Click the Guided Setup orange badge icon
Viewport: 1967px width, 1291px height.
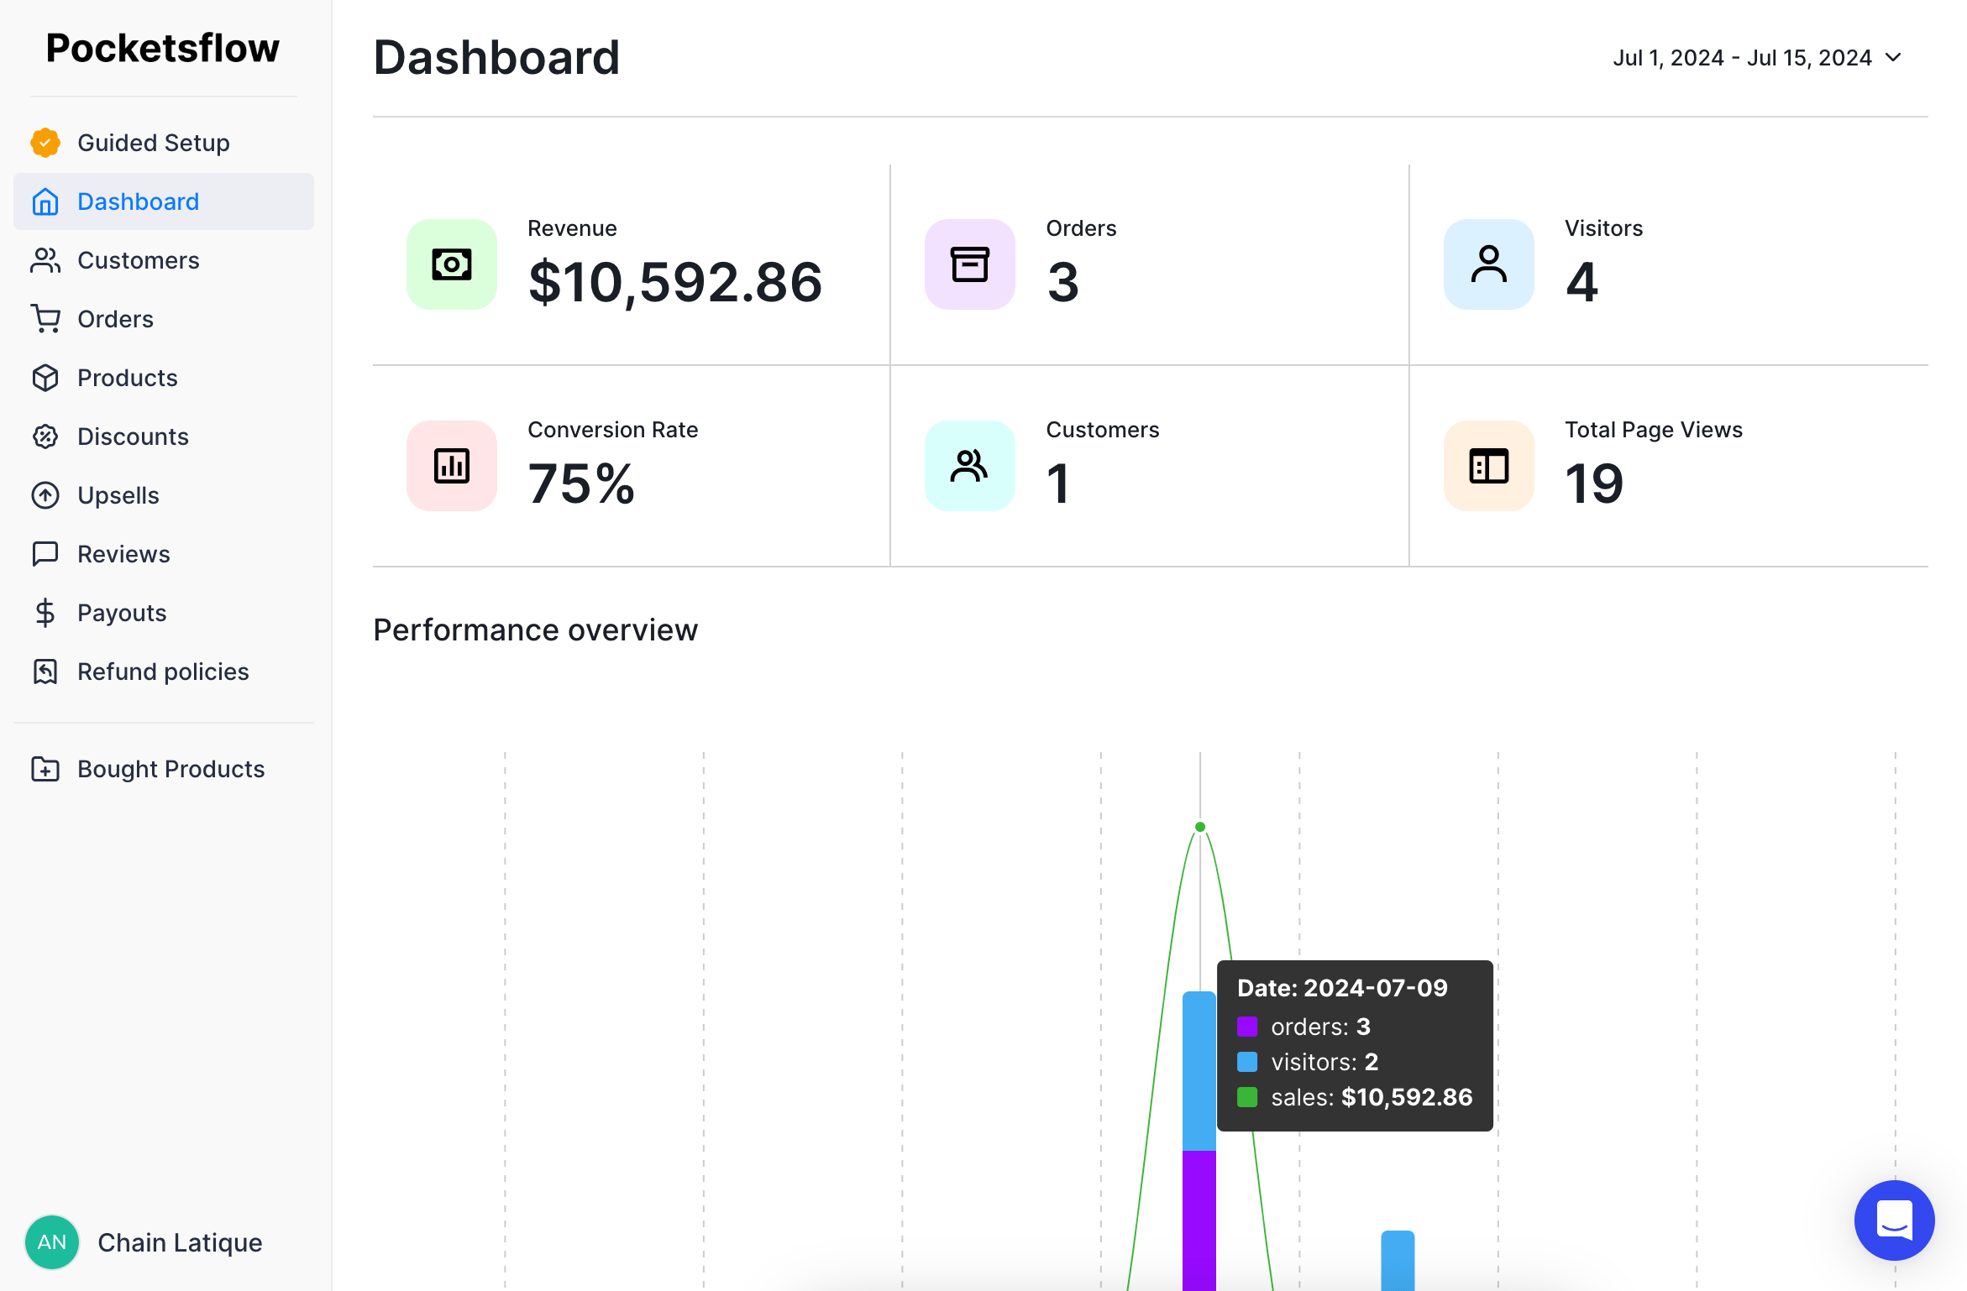[x=45, y=143]
